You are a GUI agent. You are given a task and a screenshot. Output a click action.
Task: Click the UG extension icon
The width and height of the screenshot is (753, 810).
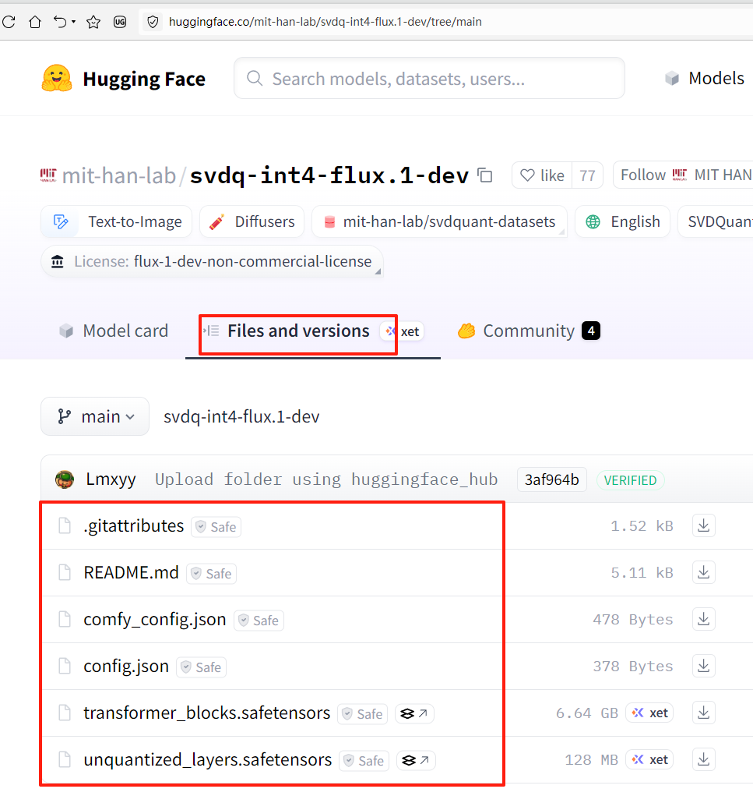point(120,22)
